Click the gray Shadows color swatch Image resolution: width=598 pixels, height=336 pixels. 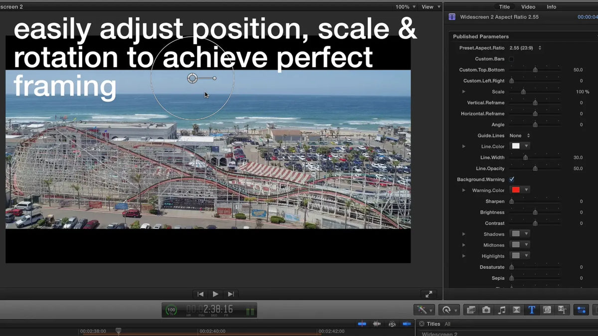coord(516,234)
